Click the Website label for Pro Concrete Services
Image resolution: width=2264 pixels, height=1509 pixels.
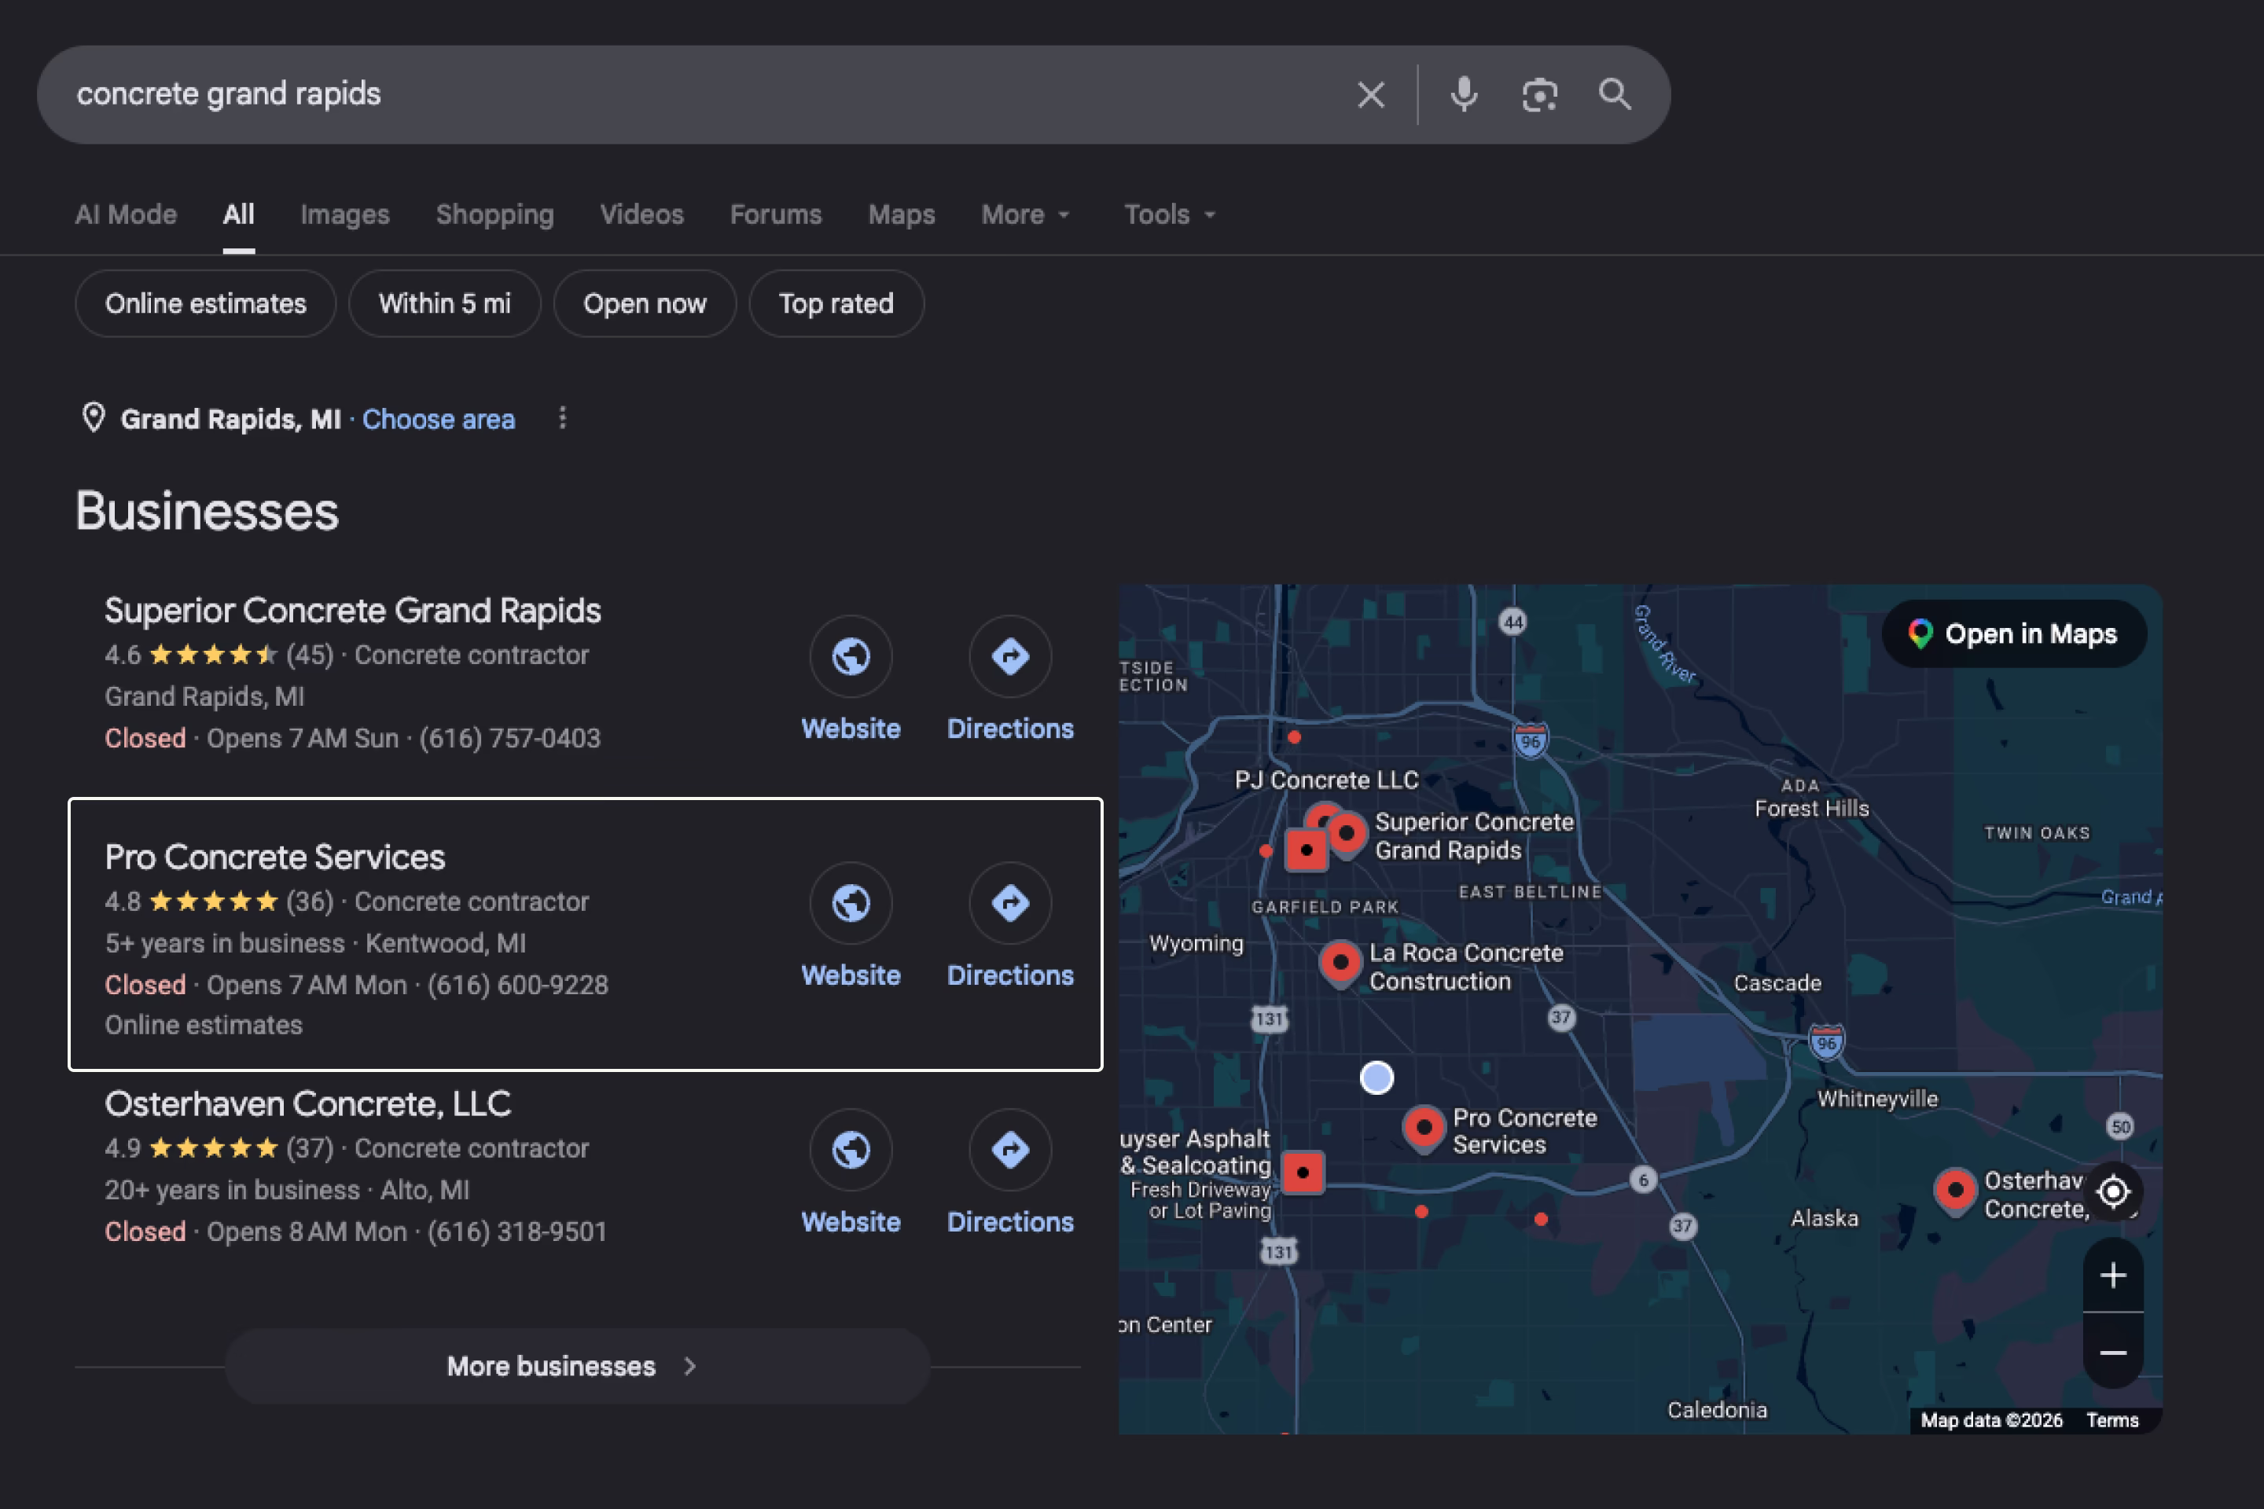pos(851,975)
